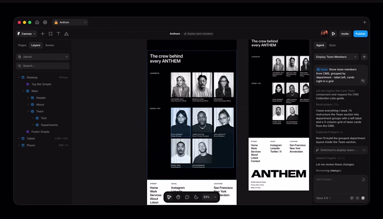The height and width of the screenshot is (219, 383).
Task: Collapse the Team layer
Action: 28,111
